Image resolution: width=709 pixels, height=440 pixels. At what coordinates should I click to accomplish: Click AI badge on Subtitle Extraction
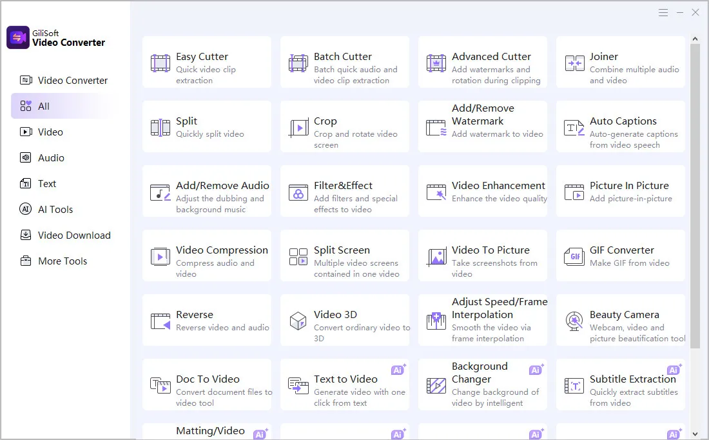[x=674, y=370]
